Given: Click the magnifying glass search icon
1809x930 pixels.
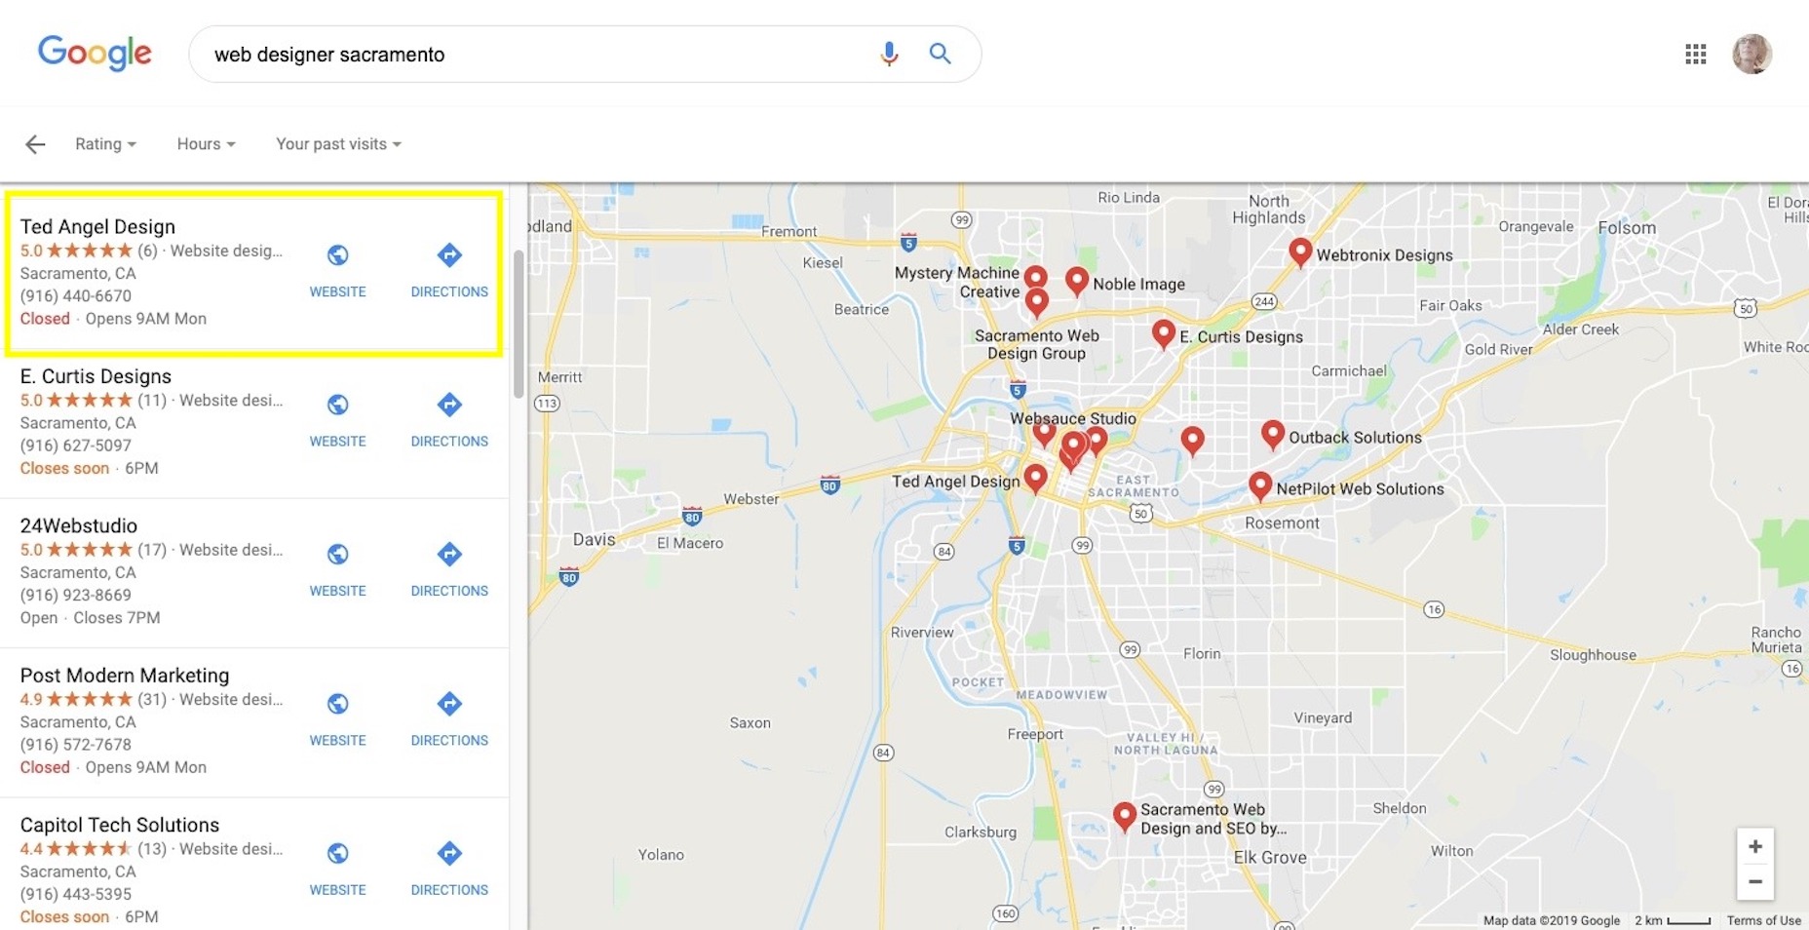Looking at the screenshot, I should point(940,54).
